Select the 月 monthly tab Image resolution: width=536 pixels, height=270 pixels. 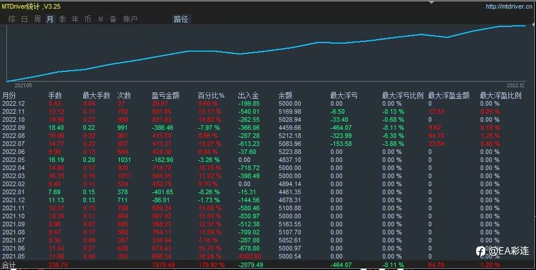tap(50, 19)
